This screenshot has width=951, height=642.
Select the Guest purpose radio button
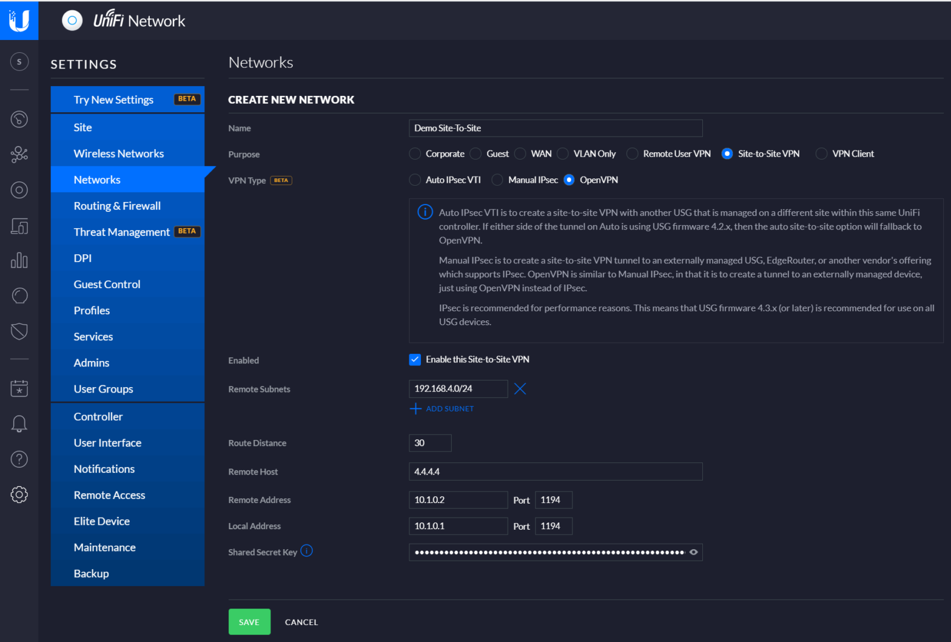(x=475, y=154)
